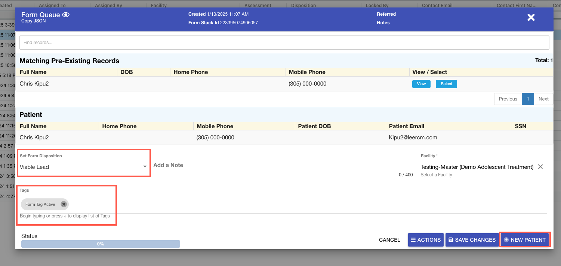This screenshot has width=561, height=266.
Task: Click the eye icon beside Form Queue
Action: [66, 15]
